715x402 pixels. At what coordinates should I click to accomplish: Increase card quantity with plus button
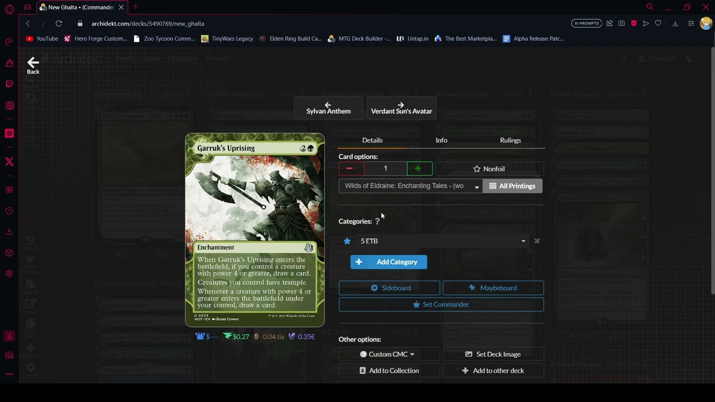coord(419,169)
